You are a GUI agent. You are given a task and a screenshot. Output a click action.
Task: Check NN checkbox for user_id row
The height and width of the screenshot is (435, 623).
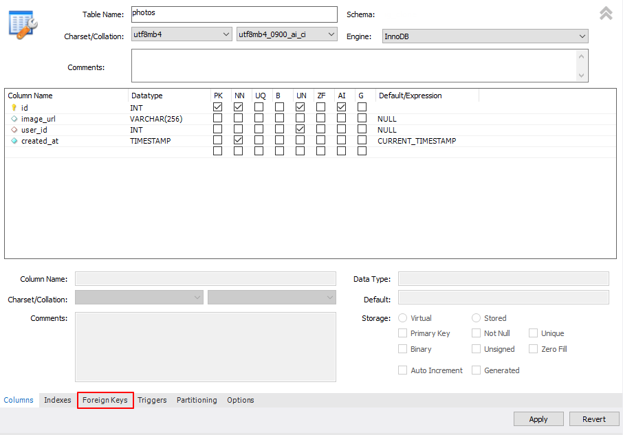tap(238, 129)
